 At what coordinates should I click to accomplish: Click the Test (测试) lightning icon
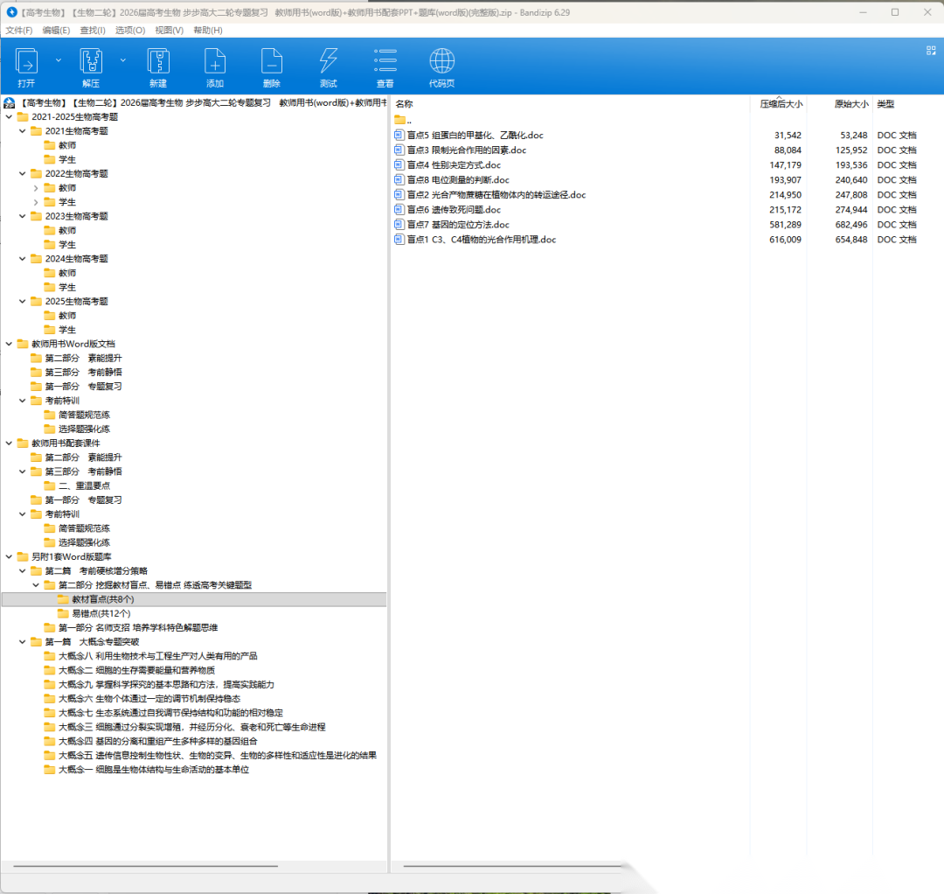coord(329,61)
